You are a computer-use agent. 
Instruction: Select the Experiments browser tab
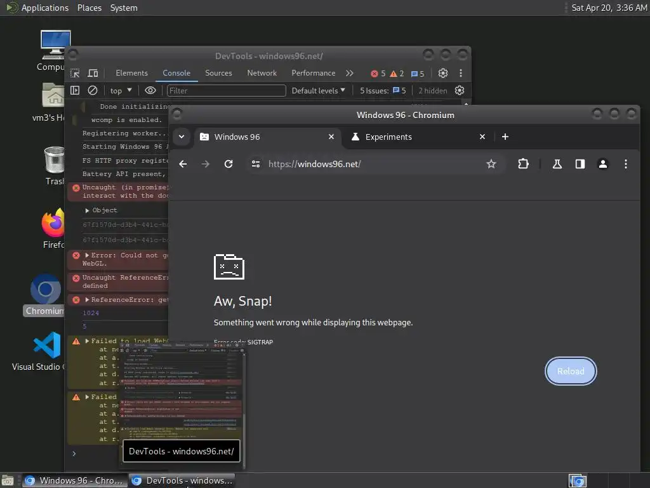(x=419, y=137)
